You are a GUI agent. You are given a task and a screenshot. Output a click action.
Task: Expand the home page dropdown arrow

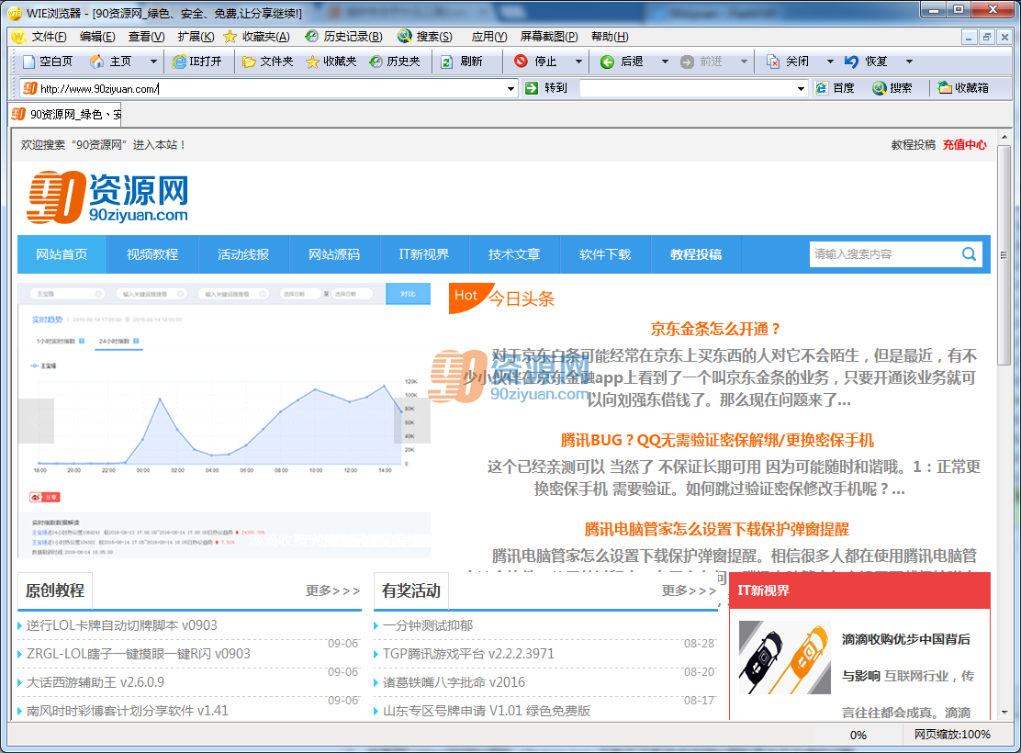153,62
